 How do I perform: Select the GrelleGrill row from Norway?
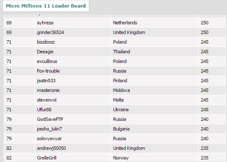tap(115, 157)
